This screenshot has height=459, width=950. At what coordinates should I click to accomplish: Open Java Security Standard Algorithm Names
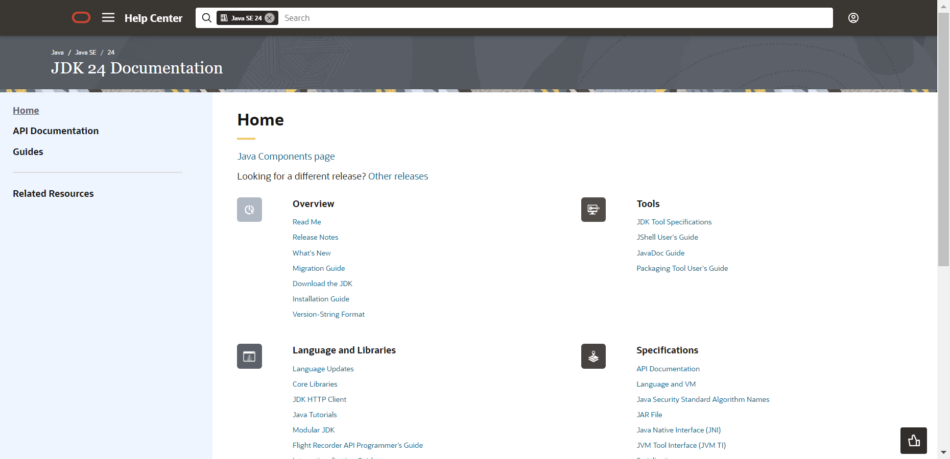tap(703, 399)
